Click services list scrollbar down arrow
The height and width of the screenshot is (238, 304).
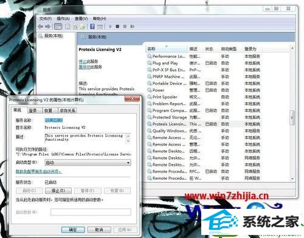[x=292, y=178]
